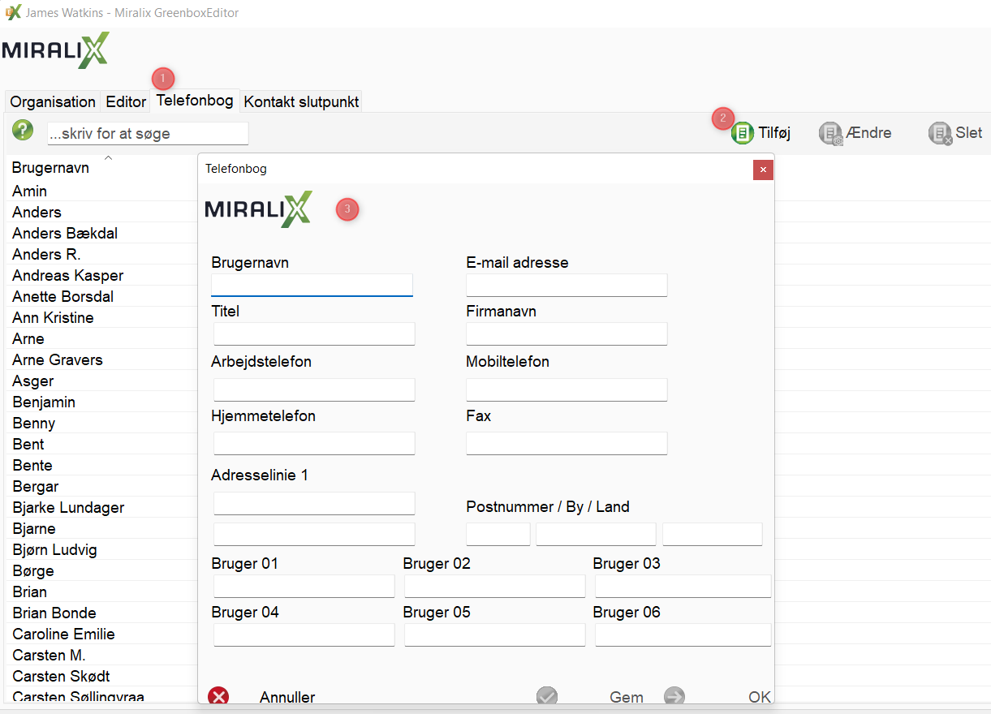
Task: Select the Kontakt slutpunkt tab
Action: click(x=301, y=101)
